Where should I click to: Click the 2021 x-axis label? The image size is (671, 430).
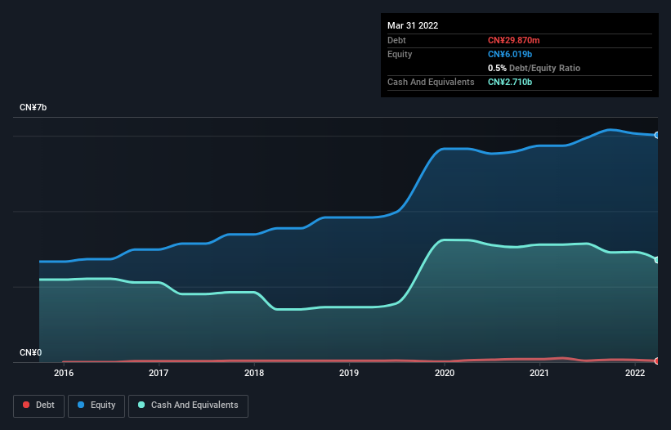[539, 373]
